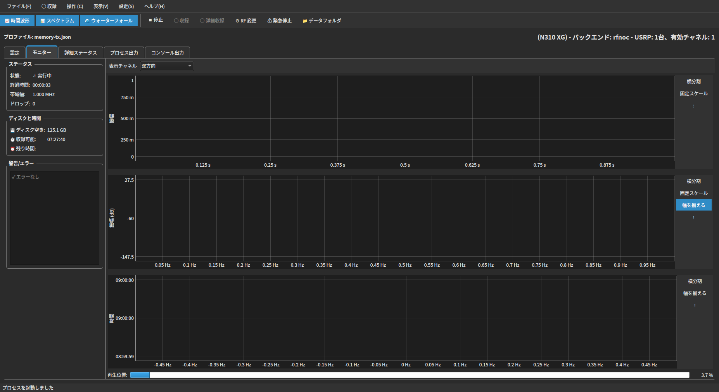719x392 pixels.
Task: Click the 停止 stop button in toolbar
Action: point(156,20)
